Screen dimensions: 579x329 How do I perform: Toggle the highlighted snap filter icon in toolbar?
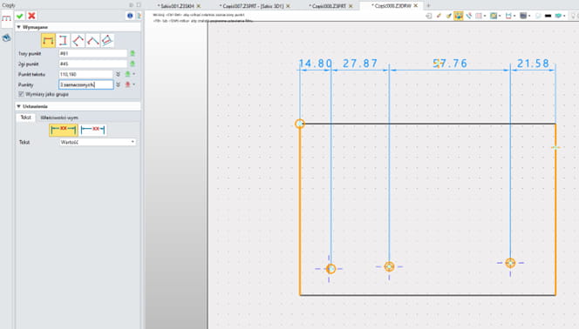(x=459, y=16)
